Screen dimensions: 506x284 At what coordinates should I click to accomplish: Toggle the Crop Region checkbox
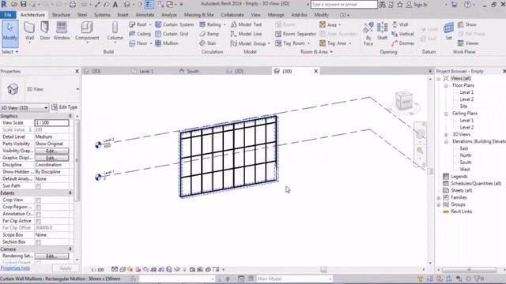tap(38, 207)
